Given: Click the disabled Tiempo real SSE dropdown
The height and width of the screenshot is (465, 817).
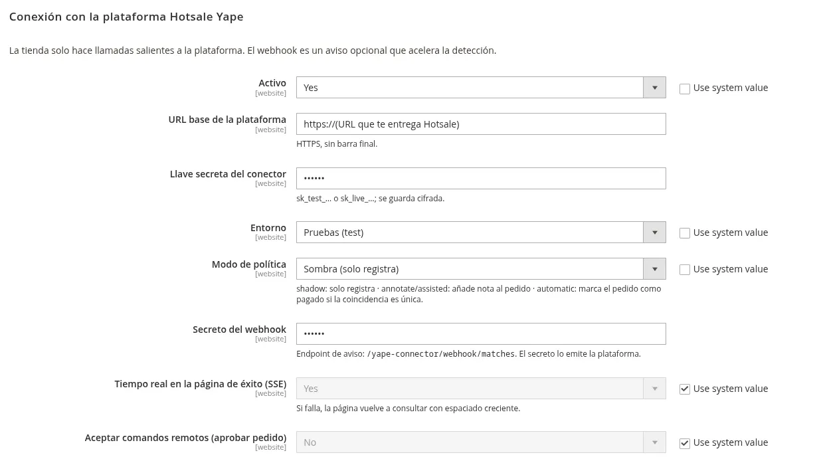Looking at the screenshot, I should pyautogui.click(x=481, y=389).
